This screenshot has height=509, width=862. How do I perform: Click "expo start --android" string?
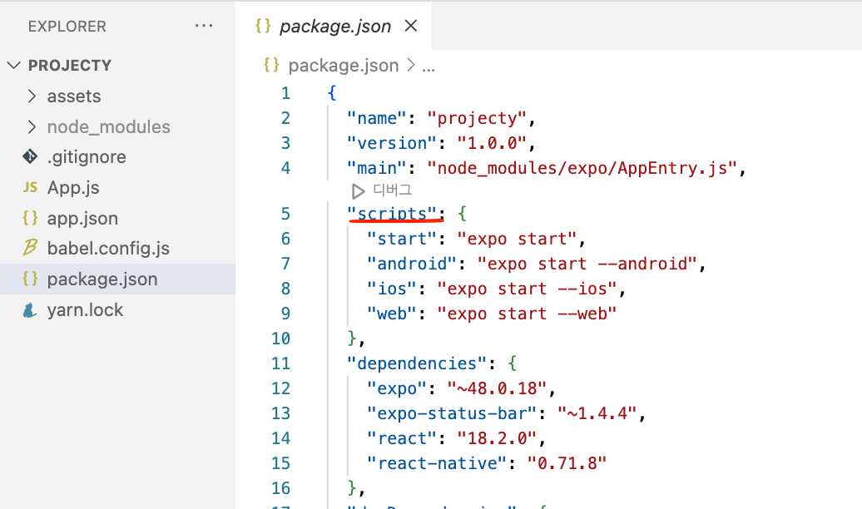(x=587, y=264)
